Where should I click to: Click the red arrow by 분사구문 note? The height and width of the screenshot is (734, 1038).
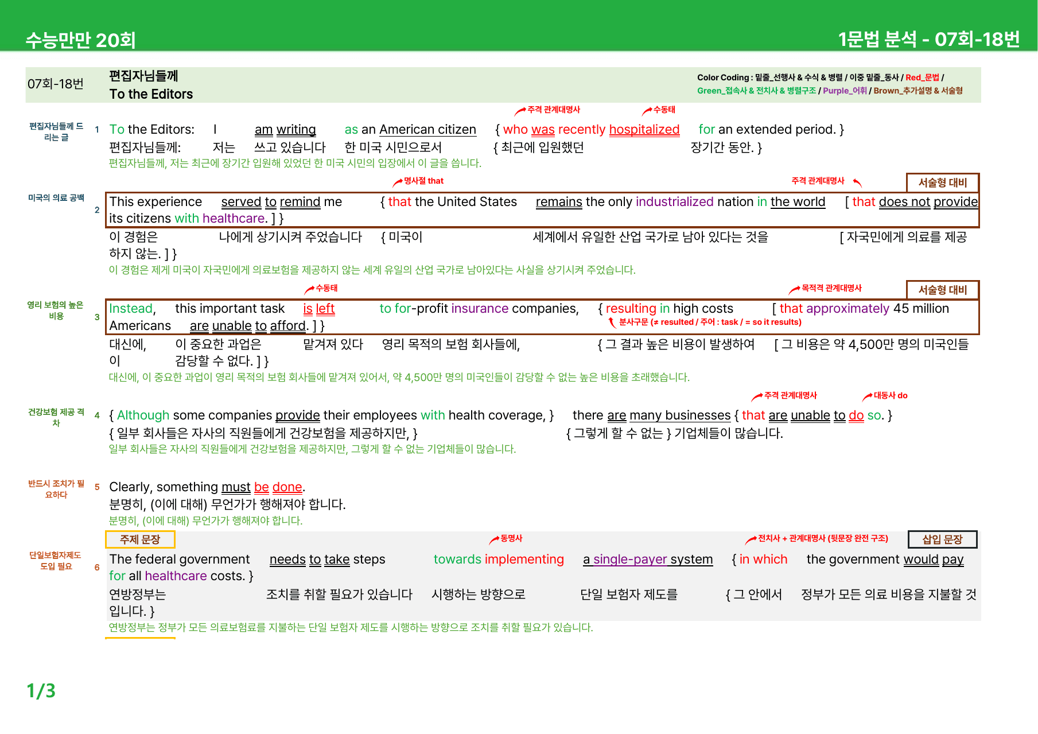coord(612,323)
